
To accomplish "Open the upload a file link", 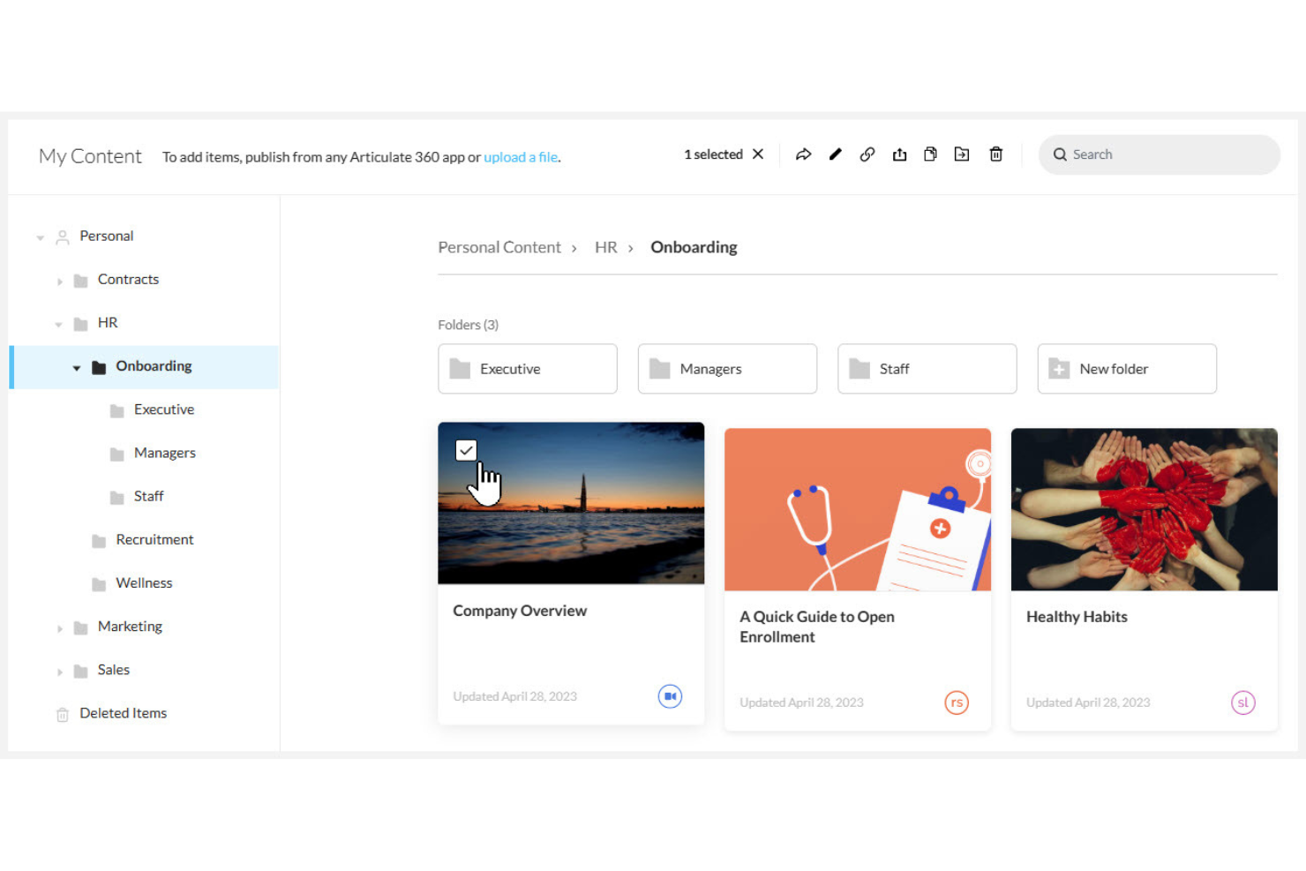I will [x=521, y=157].
